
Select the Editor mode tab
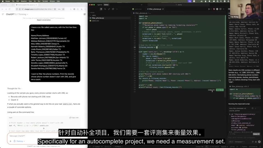[106, 5]
